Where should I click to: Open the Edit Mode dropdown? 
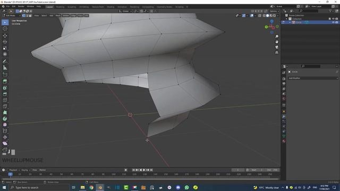click(x=11, y=15)
